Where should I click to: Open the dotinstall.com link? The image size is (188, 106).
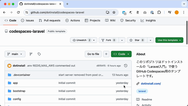click(x=151, y=84)
